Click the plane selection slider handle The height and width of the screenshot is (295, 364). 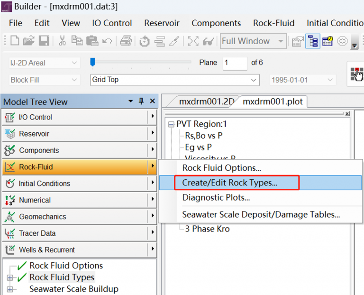93,62
